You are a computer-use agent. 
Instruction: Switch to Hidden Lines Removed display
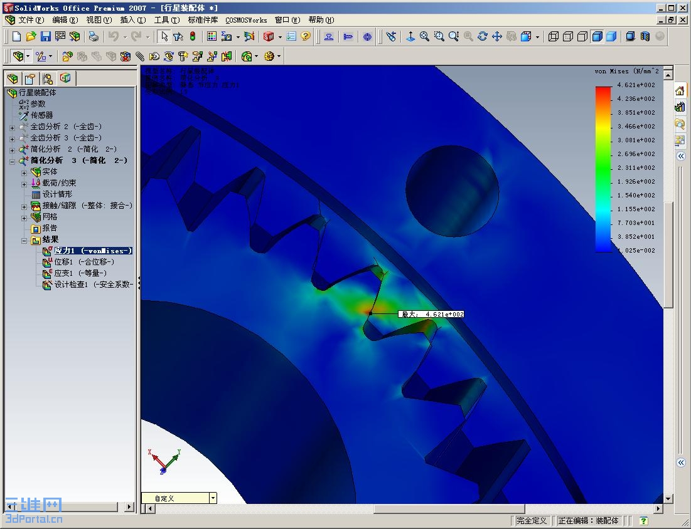(582, 36)
